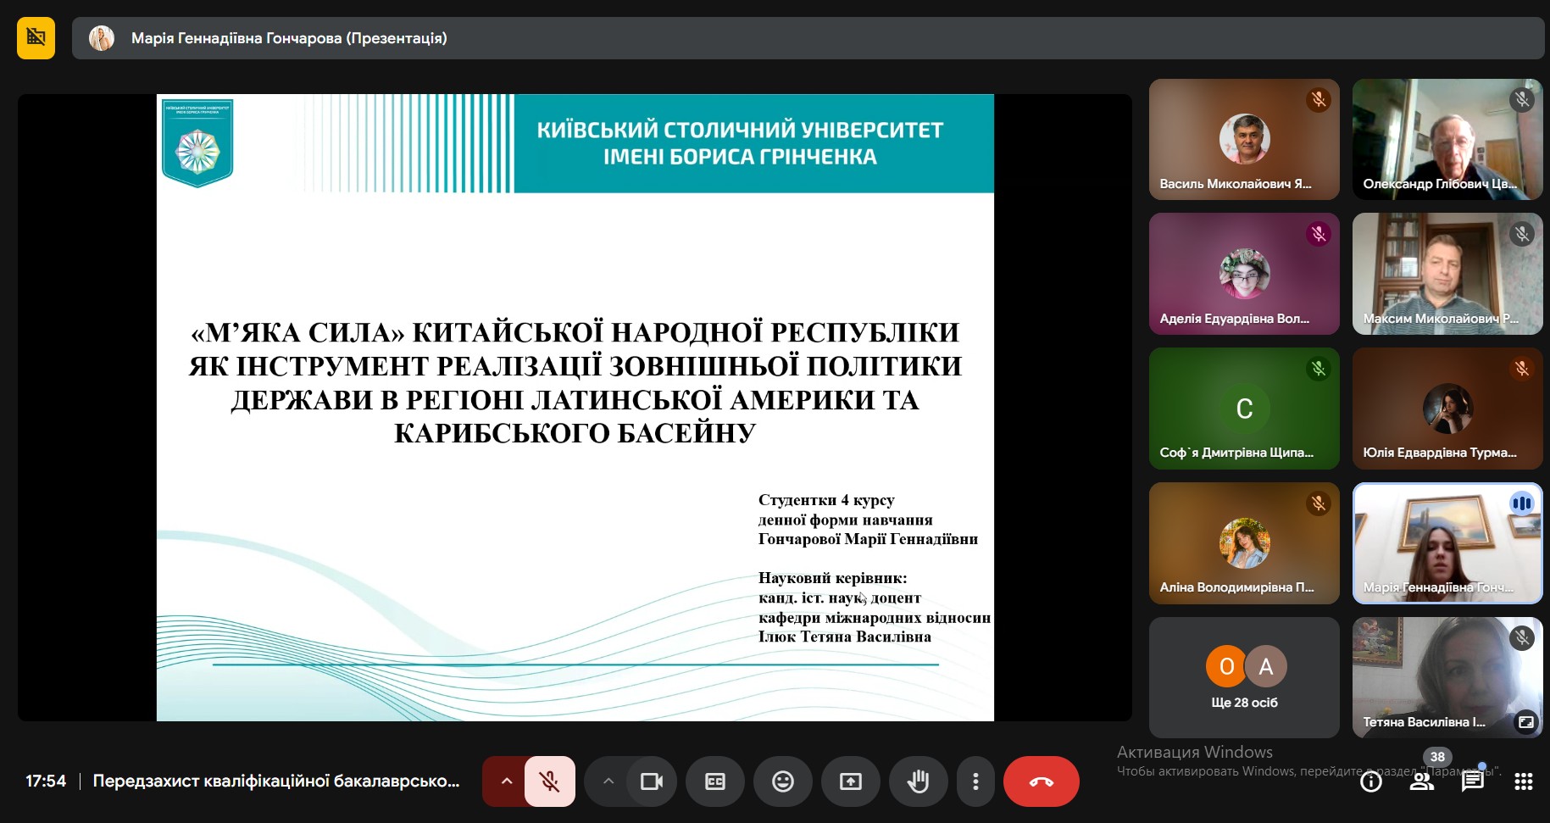Expand video settings arrow beside camera
Screen dimensions: 1550x823
click(608, 781)
